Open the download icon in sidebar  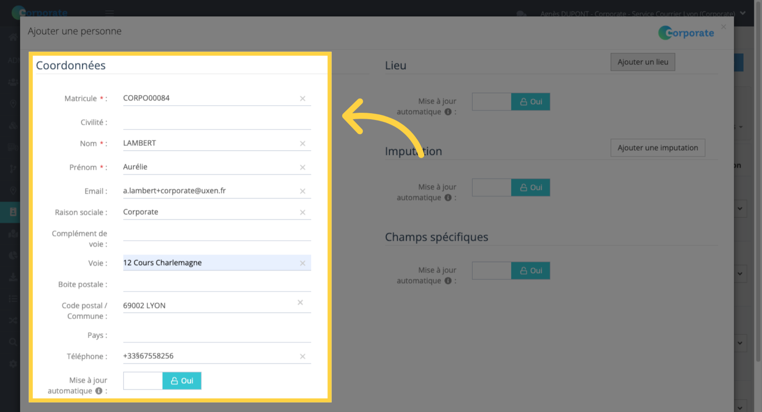click(x=13, y=277)
